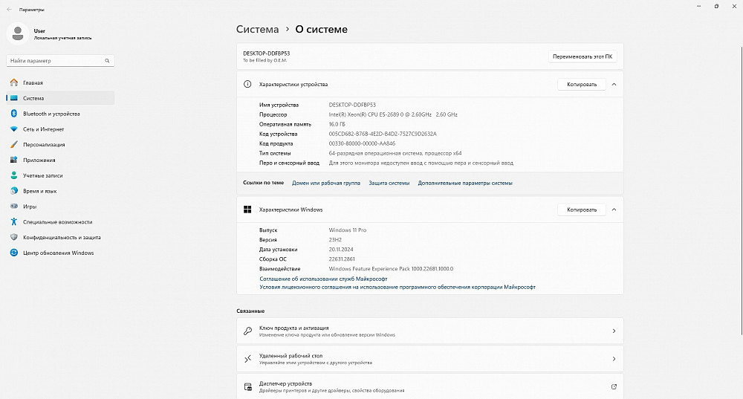
Task: Click the Найти параметр search field
Action: pyautogui.click(x=60, y=61)
